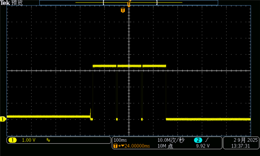Screen dimensions: 260x156
Task: Click the orange T icon beside 24.00000ms
Action: (x=115, y=146)
